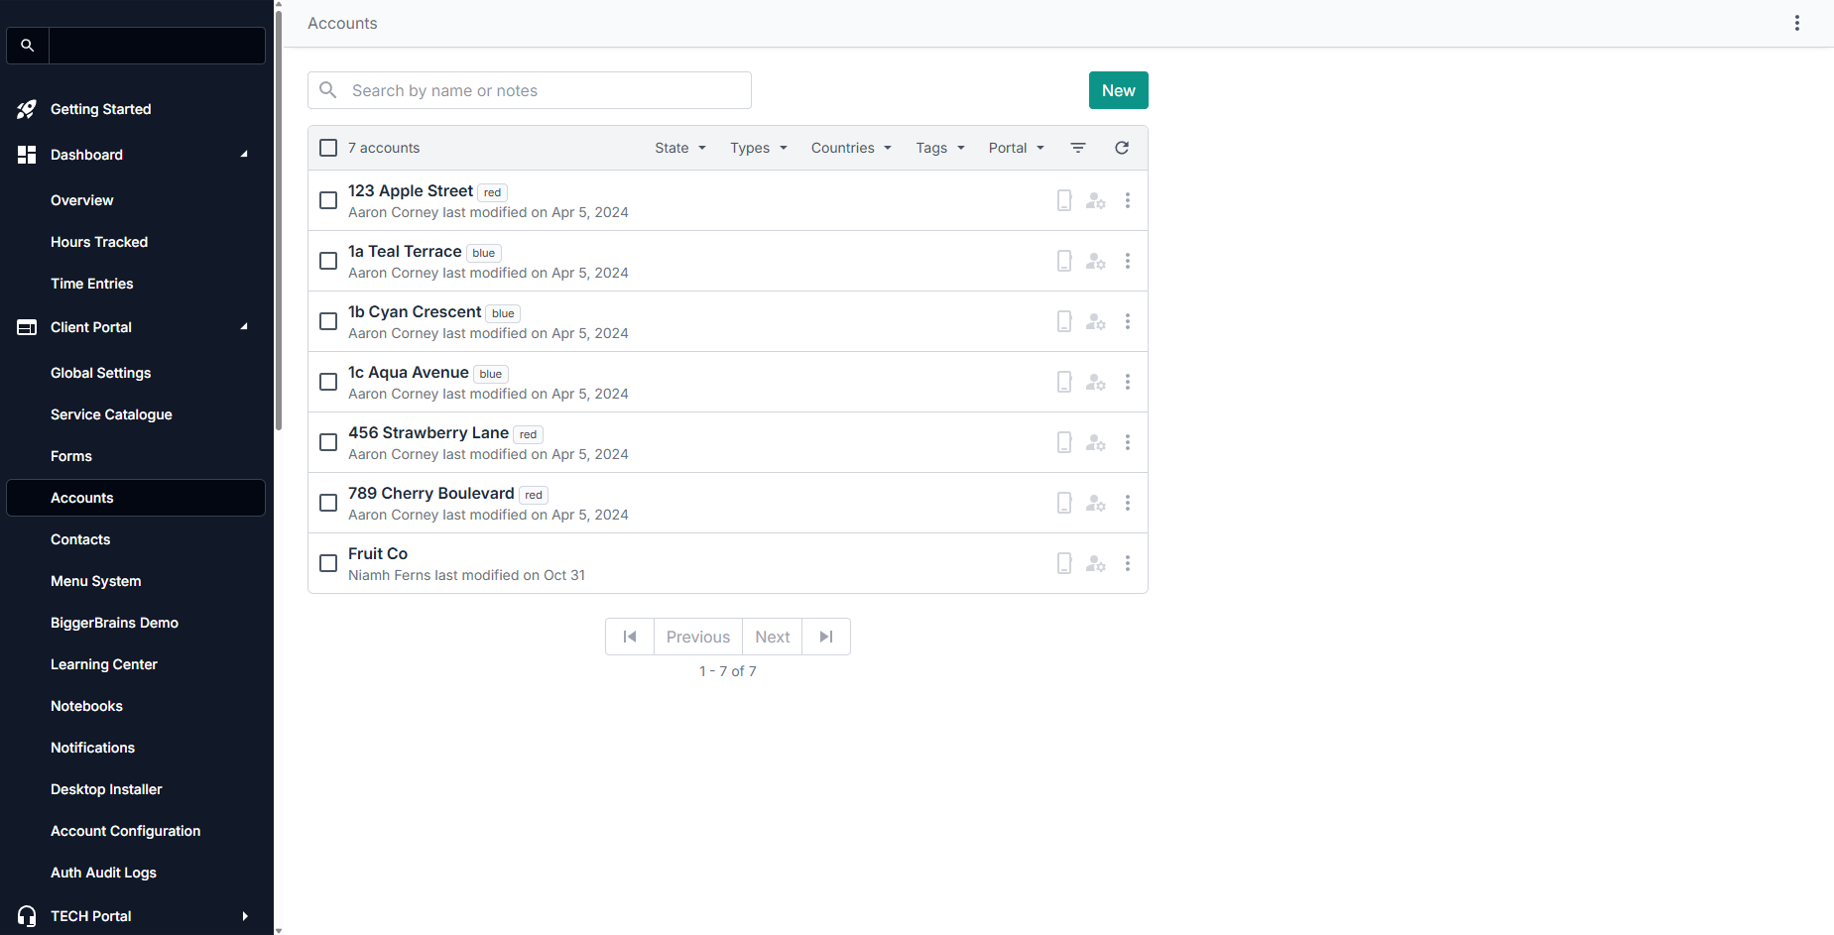
Task: Open the Fruit Co account
Action: point(378,553)
